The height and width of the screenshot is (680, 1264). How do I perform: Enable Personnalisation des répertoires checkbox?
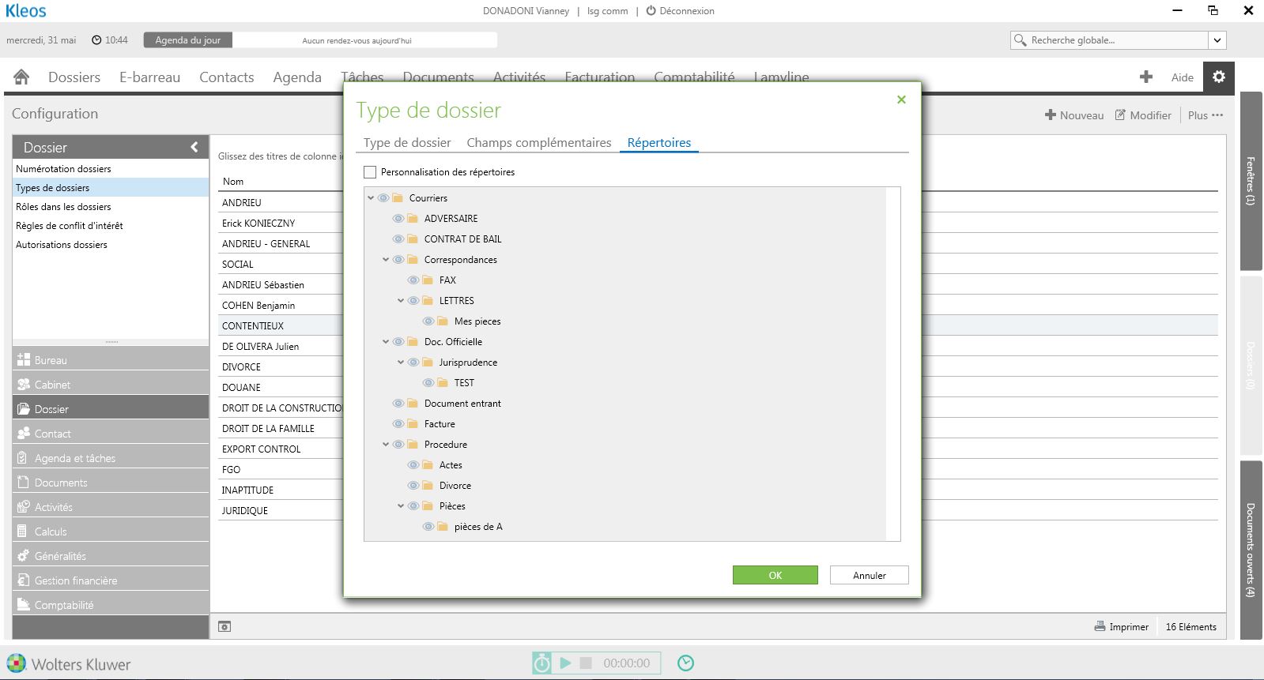[x=370, y=172]
